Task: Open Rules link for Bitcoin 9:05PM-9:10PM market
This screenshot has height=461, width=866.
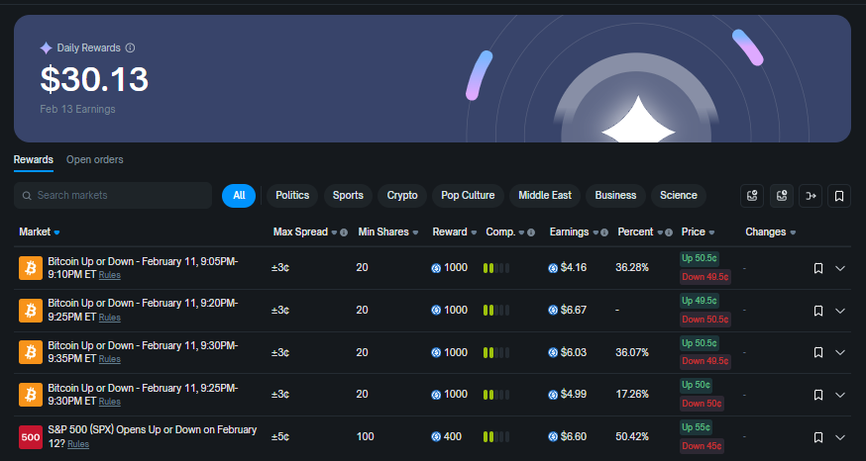Action: [x=109, y=275]
